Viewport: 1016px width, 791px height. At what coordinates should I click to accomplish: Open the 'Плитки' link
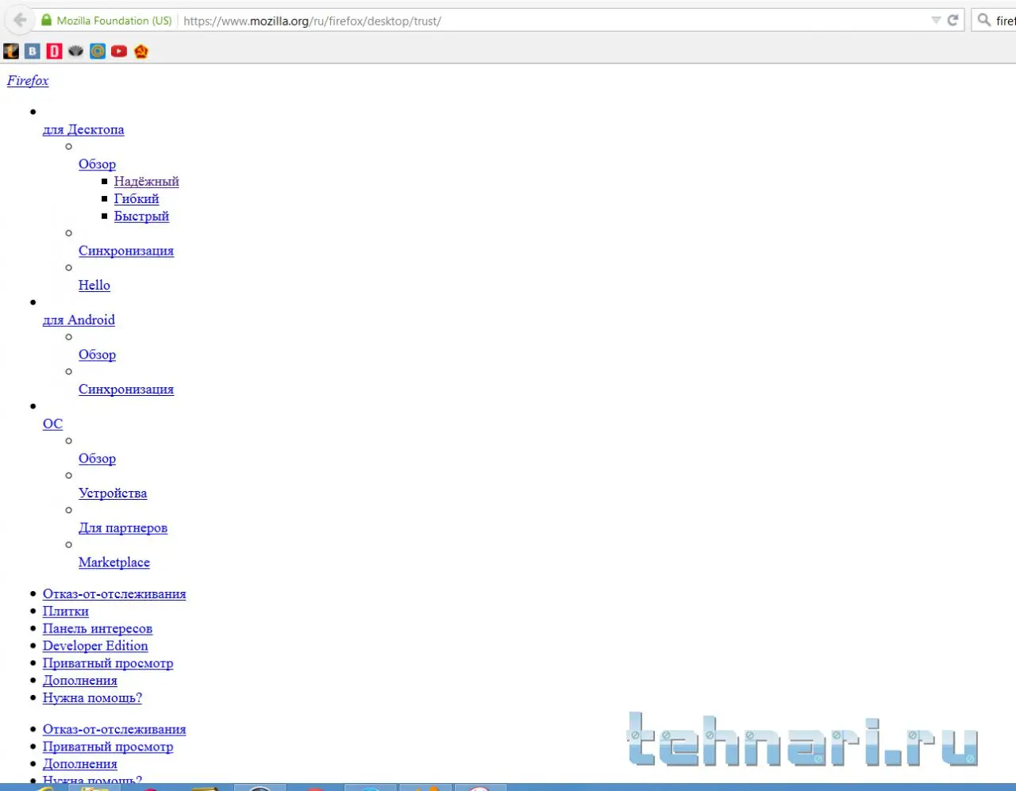point(66,612)
